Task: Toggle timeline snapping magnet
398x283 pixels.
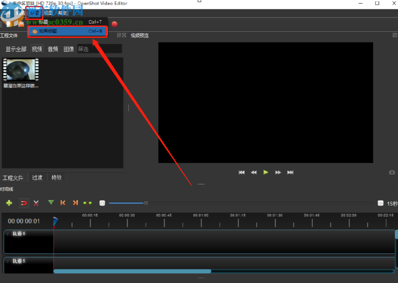Action: pyautogui.click(x=24, y=203)
